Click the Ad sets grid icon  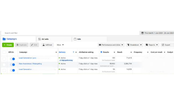39,39
